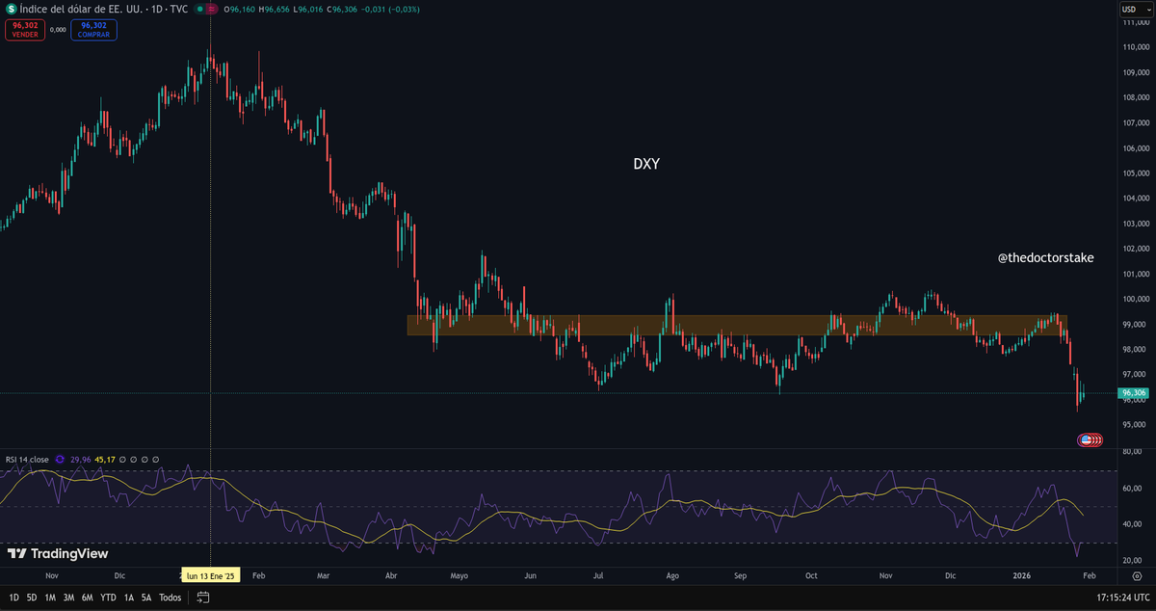Click the orange support zone rectangle

pos(737,325)
